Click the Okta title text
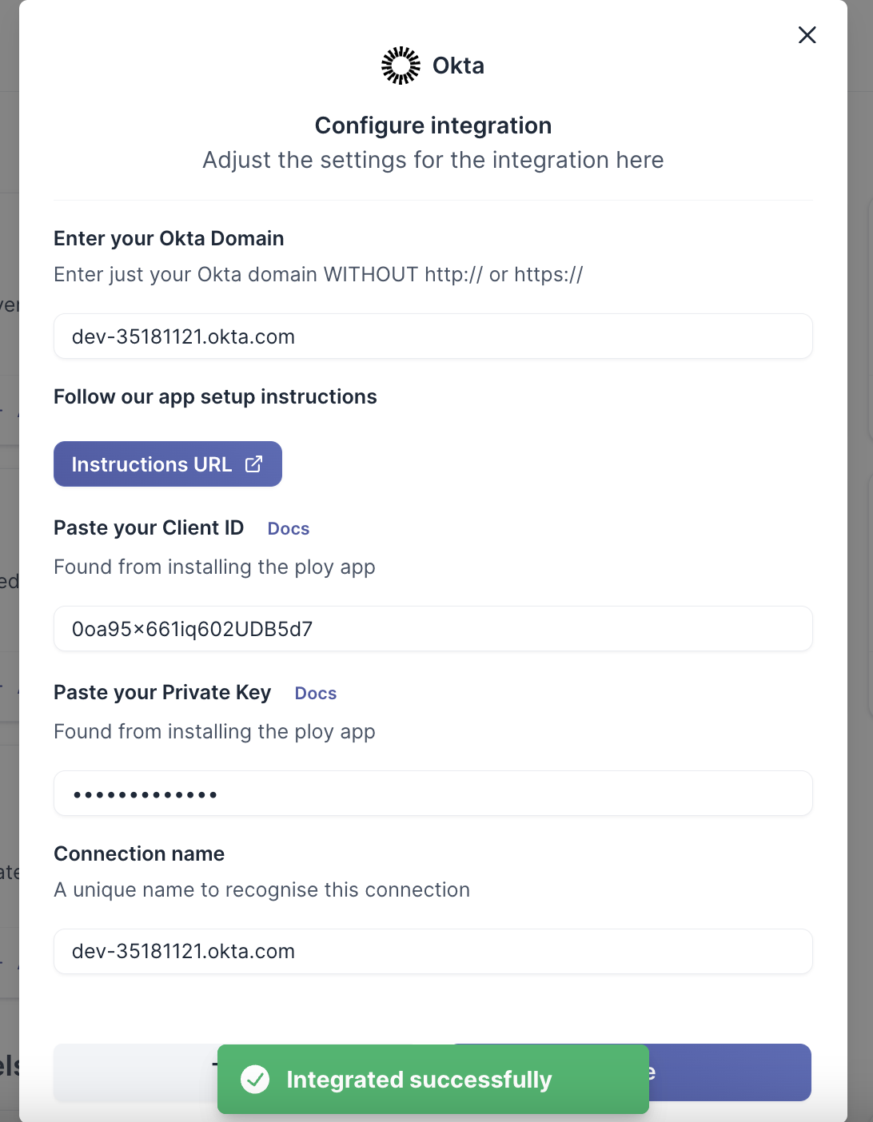This screenshot has width=873, height=1122. (458, 66)
